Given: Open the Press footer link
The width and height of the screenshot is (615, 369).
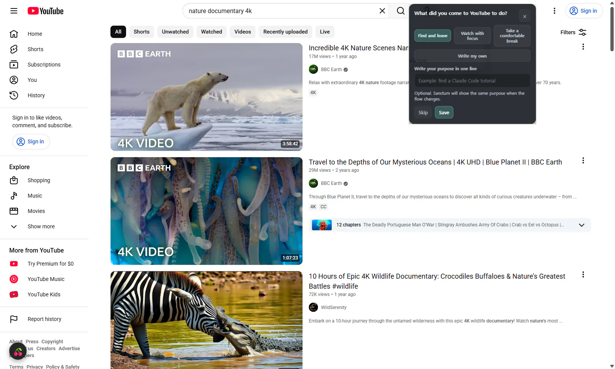Looking at the screenshot, I should click(x=32, y=342).
